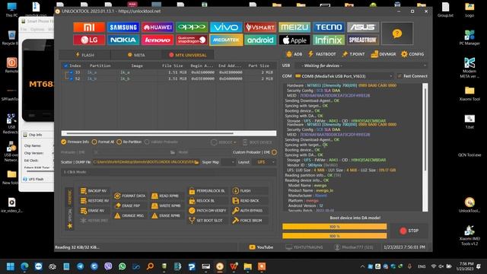The image size is (487, 274).
Task: Open the USB device dropdown
Action: (361, 65)
